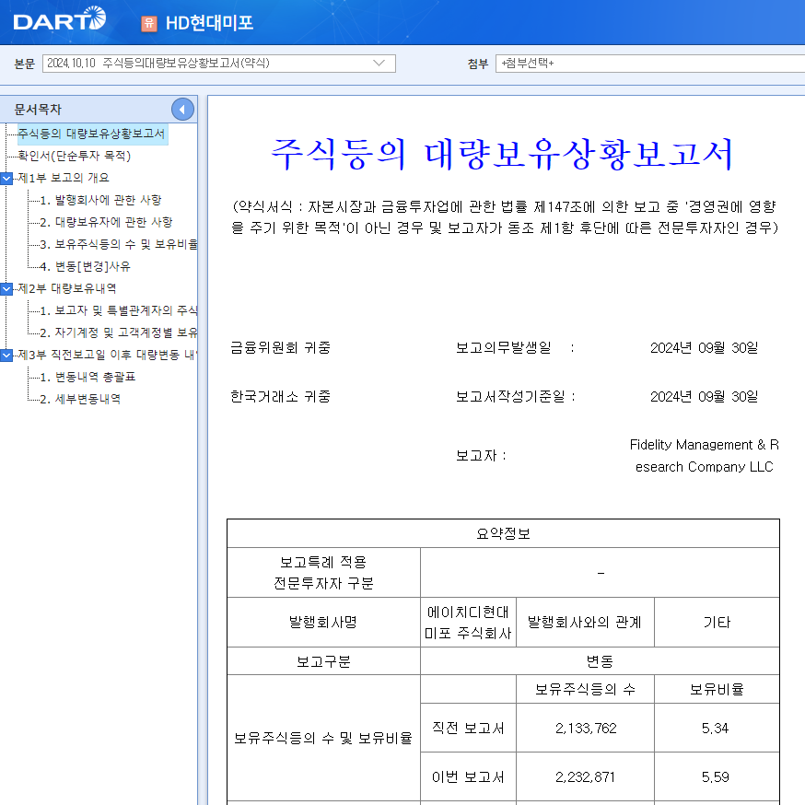The image size is (805, 805).
Task: Collapse the 문서목차 panel with arrow button
Action: pyautogui.click(x=182, y=110)
